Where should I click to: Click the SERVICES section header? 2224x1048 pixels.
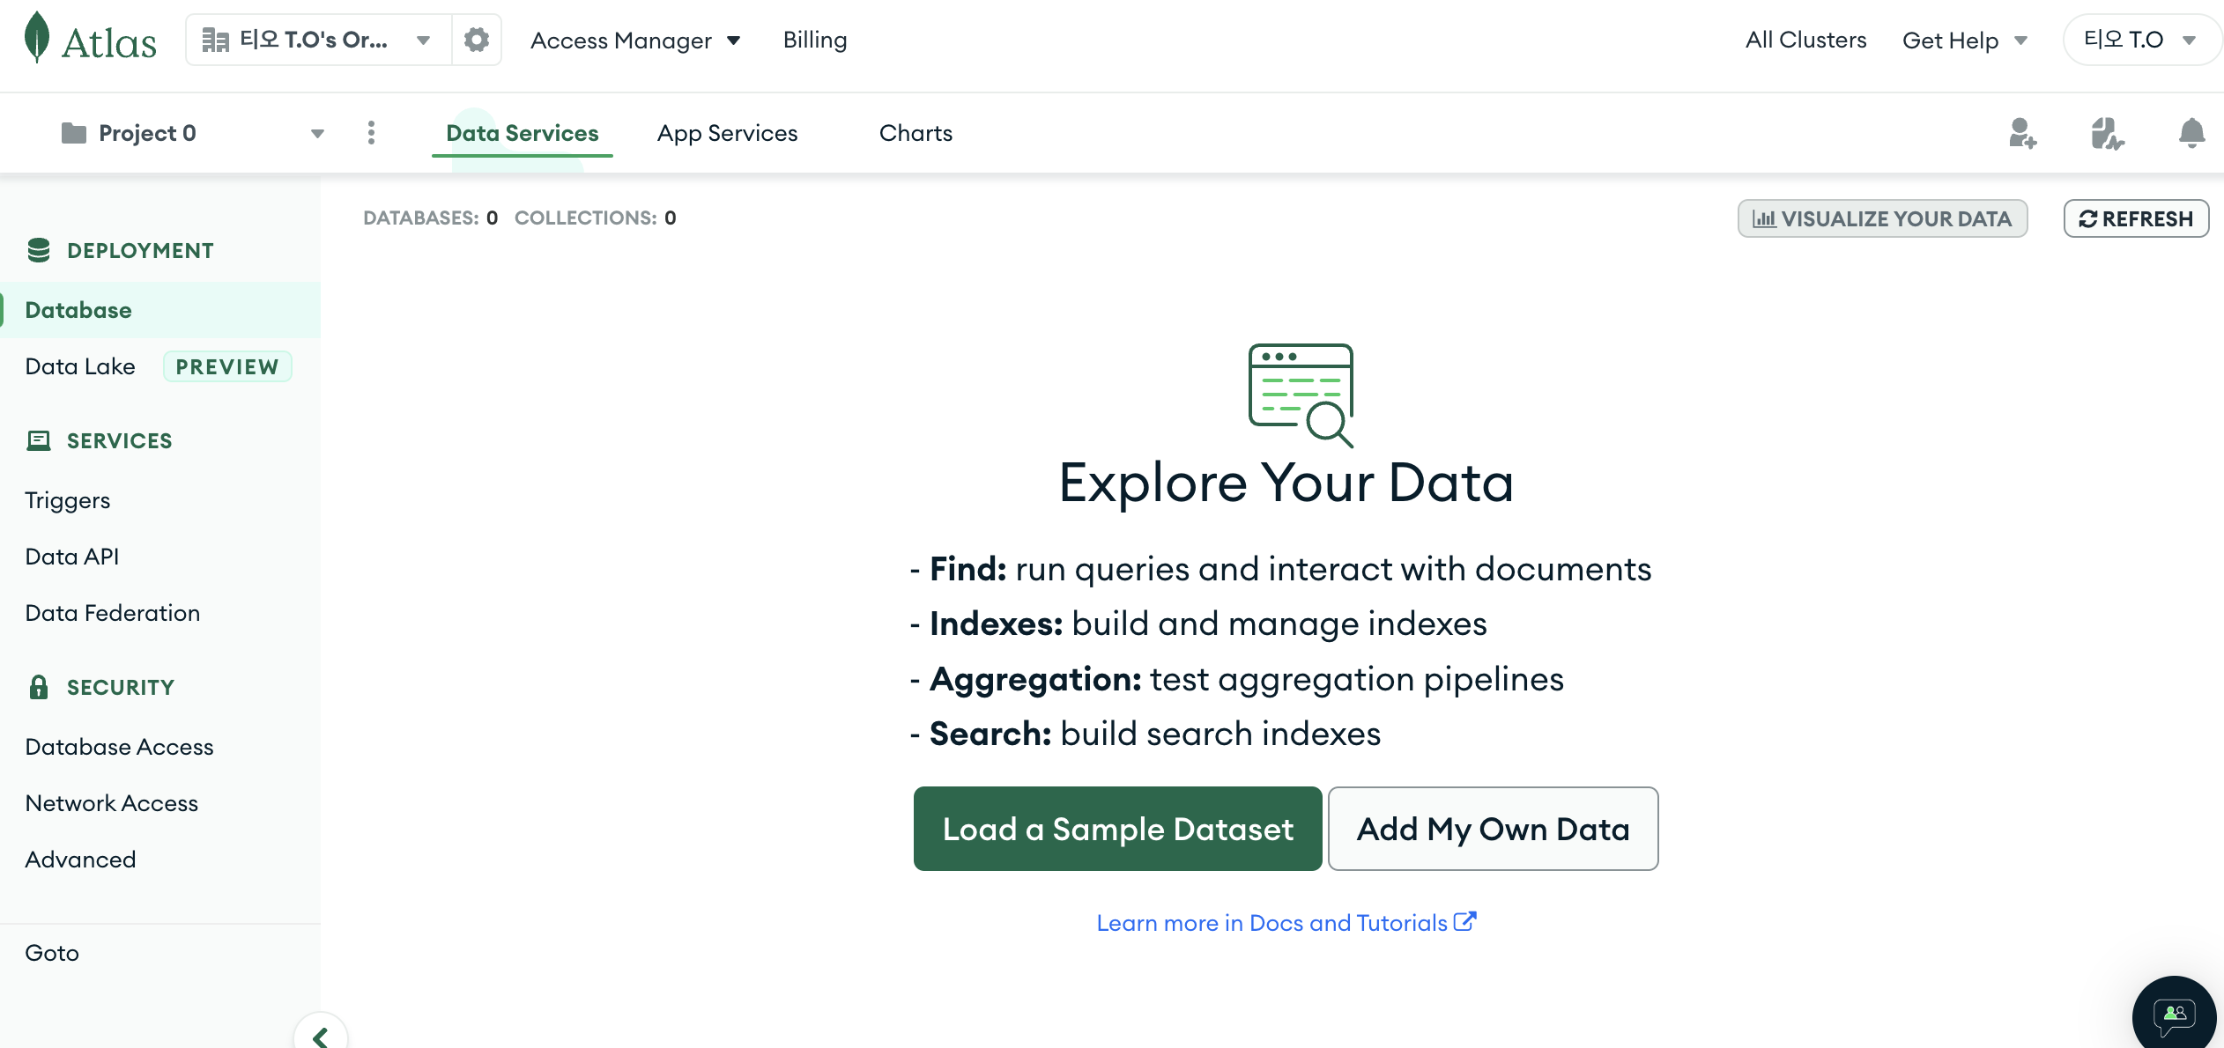120,441
